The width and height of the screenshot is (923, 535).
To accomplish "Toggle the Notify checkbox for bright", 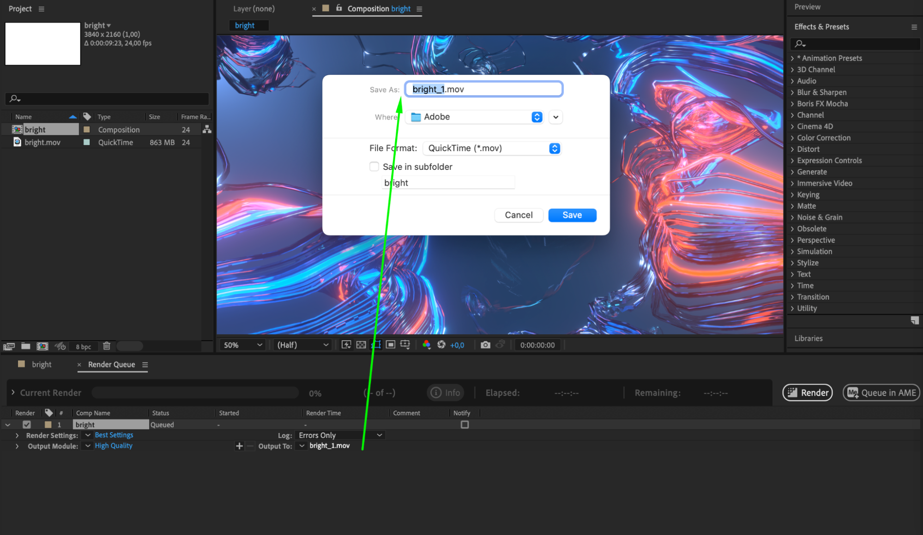I will coord(465,425).
